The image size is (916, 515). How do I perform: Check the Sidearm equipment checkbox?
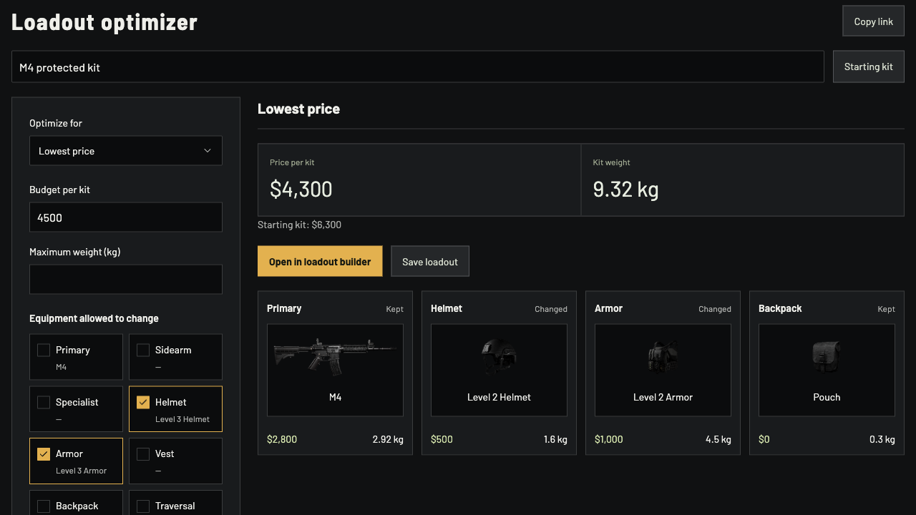point(143,350)
